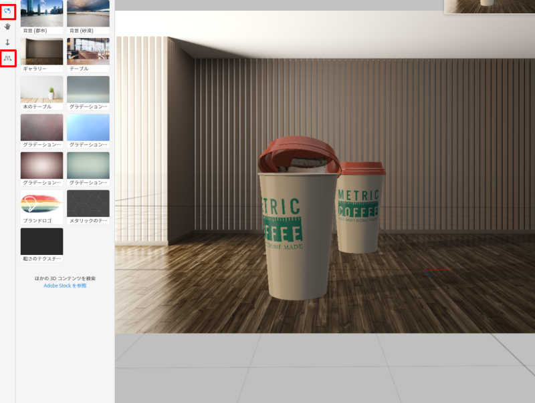This screenshot has width=535, height=403.
Task: Select the Pan hand tool
Action: 8,27
